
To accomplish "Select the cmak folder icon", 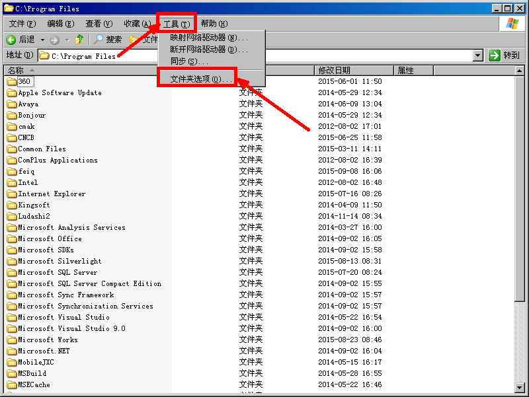I will (x=12, y=126).
